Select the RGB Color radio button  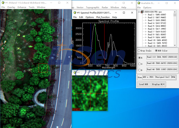point(156,51)
